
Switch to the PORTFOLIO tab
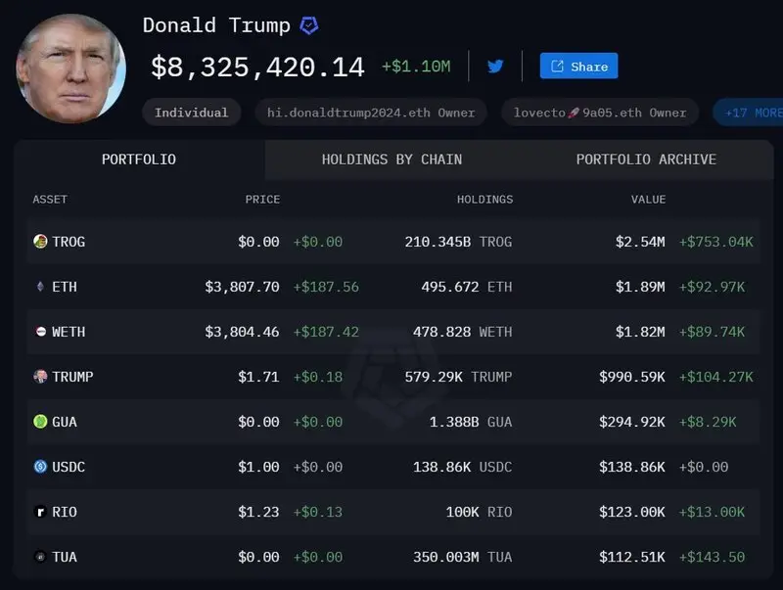(x=139, y=159)
